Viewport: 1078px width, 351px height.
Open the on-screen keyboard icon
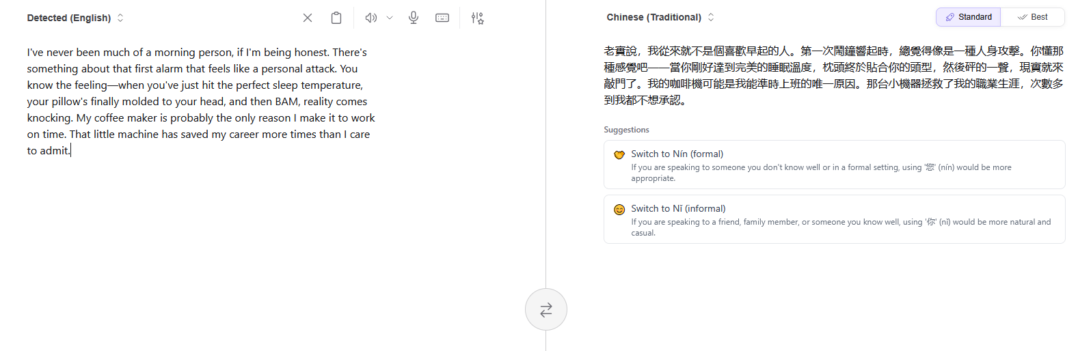coord(442,18)
